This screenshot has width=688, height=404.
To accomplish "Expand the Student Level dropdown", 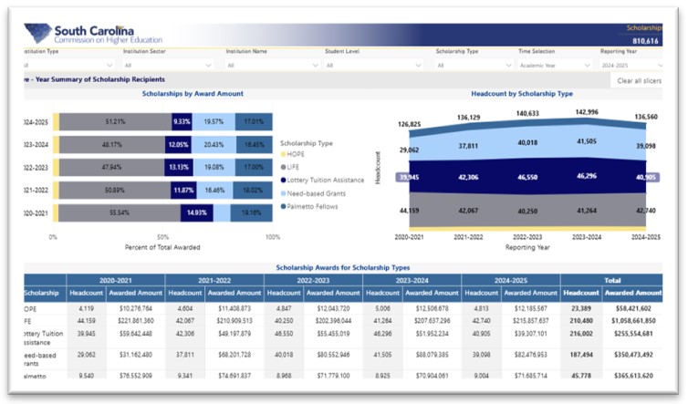I will point(373,65).
